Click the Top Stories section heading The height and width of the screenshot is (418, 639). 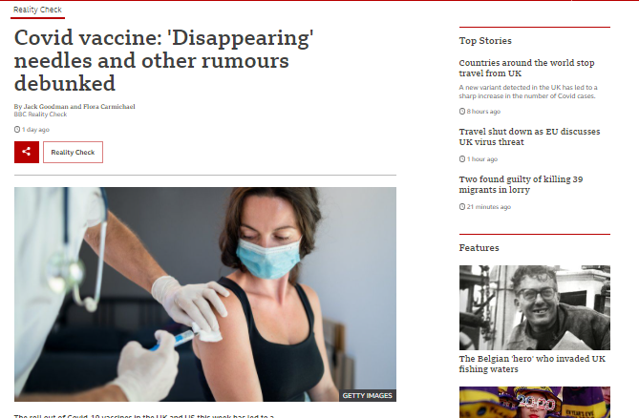(x=485, y=41)
